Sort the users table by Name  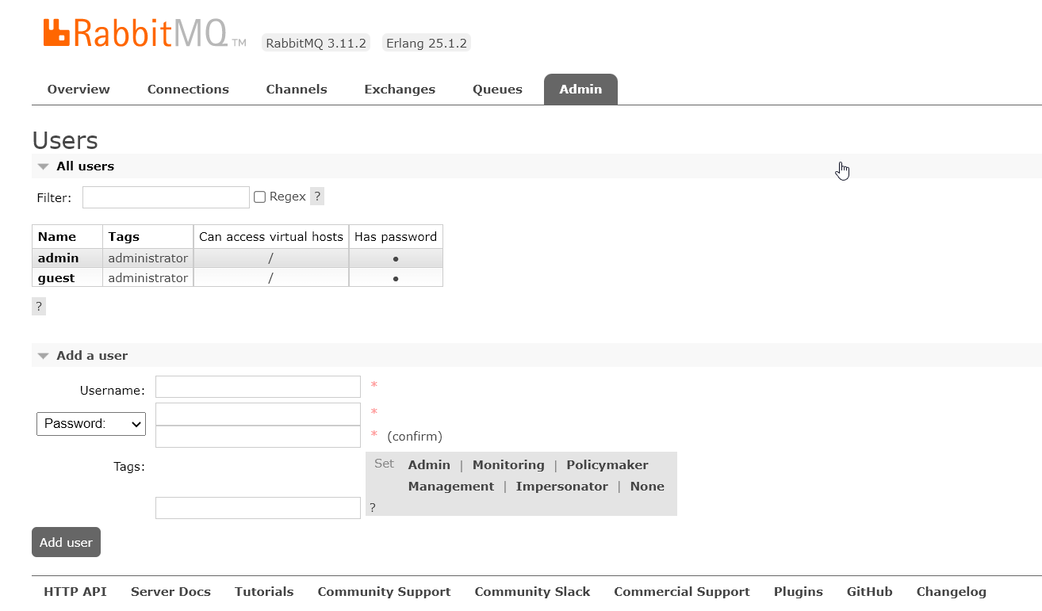point(57,237)
